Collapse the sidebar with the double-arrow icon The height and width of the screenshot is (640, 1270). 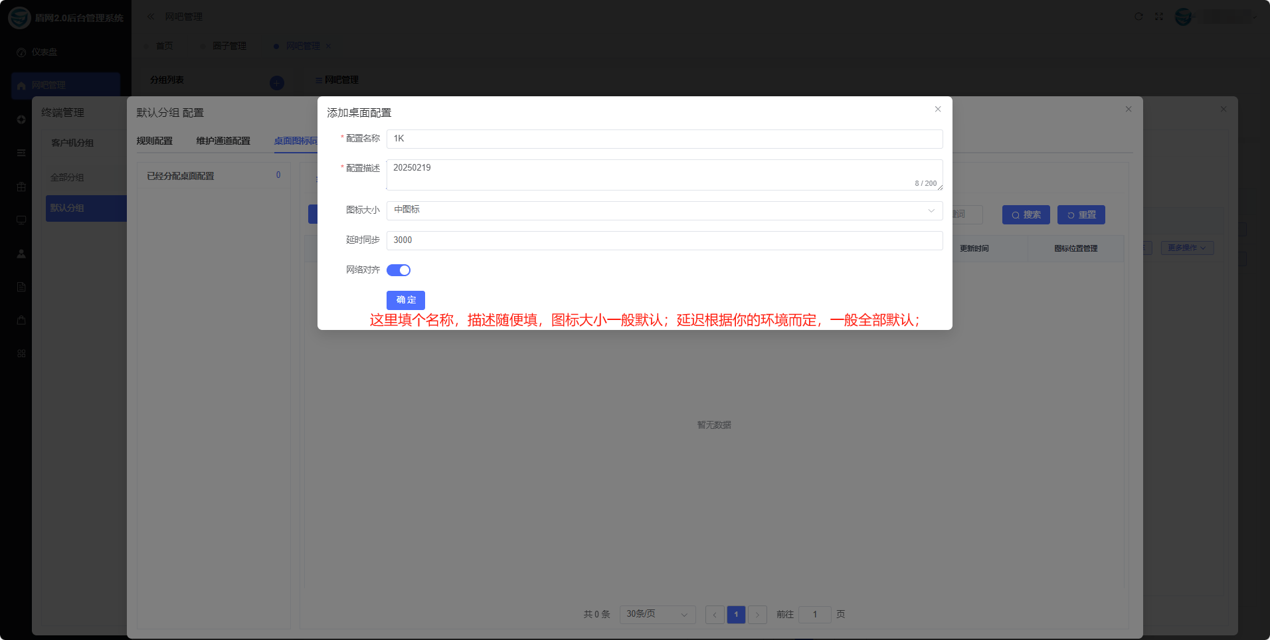click(x=151, y=17)
